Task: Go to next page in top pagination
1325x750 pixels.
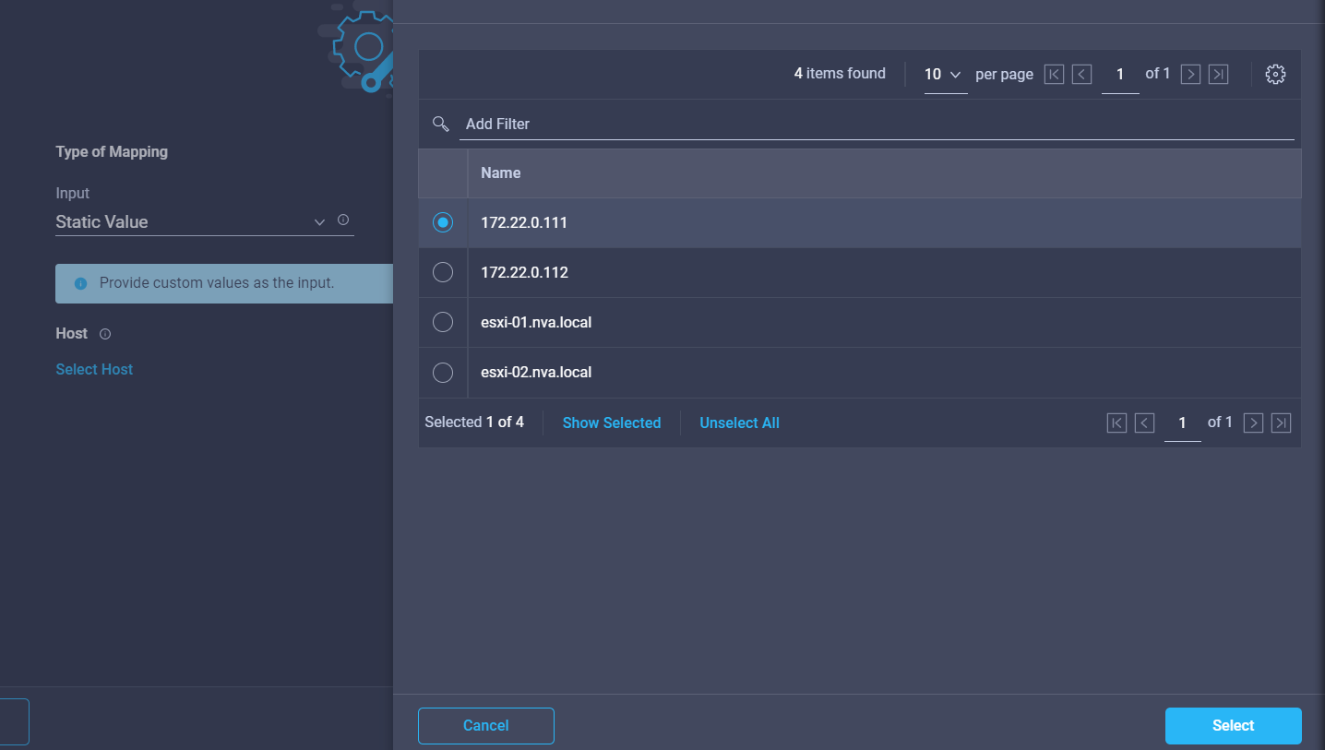Action: (1190, 75)
